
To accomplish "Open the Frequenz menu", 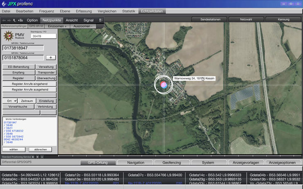I will coord(47,11).
